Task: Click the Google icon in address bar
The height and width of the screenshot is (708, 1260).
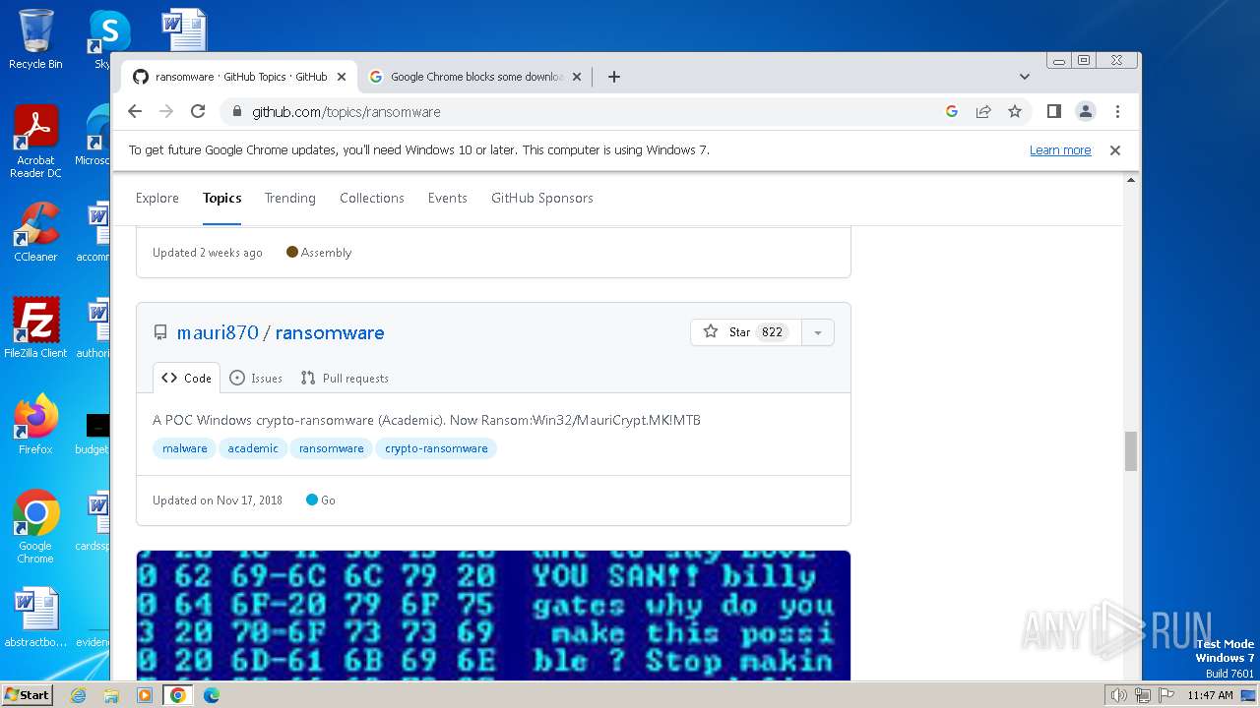Action: (x=952, y=111)
